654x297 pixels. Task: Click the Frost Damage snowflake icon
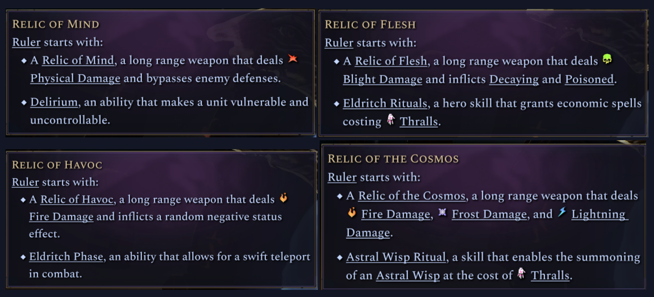coord(442,213)
